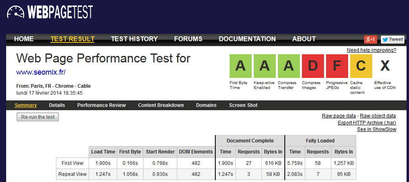
Task: Click the Tweet button
Action: [x=393, y=40]
